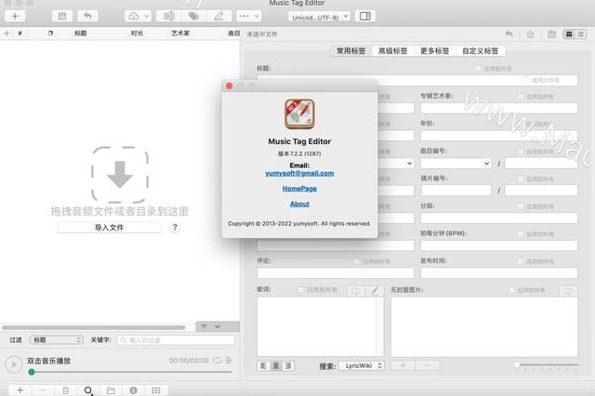Open the 曲目编号 track number combo box

[x=456, y=164]
